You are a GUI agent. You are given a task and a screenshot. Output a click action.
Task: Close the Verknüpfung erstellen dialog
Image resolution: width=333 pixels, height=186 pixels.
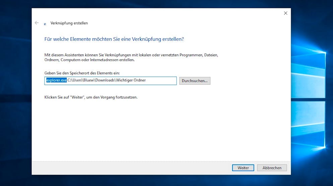point(286,13)
